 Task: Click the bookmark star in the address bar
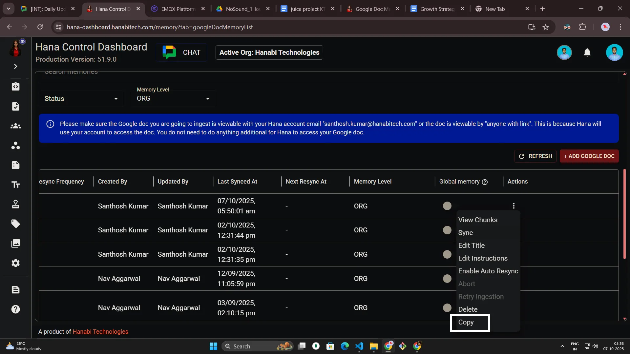546,27
